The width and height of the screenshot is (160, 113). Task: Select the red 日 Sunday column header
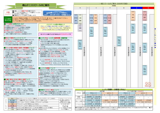(148, 8)
